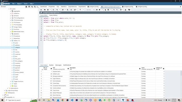Switch to the Explain results tab
Image resolution: width=182 pixels, height=102 pixels.
coord(51,65)
